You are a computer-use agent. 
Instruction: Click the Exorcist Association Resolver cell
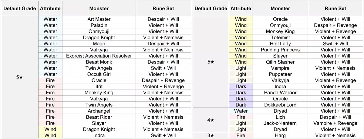click(x=99, y=56)
